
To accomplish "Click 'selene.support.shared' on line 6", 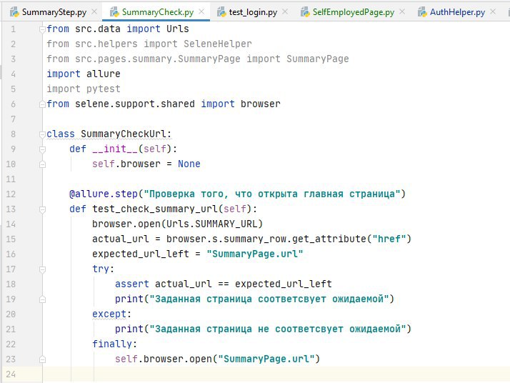I will pos(135,104).
